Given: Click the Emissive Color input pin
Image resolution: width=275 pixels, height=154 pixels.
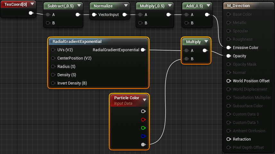Looking at the screenshot, I should (228, 48).
